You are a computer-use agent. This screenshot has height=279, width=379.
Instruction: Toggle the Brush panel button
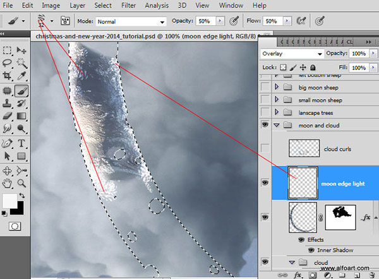pyautogui.click(x=65, y=21)
